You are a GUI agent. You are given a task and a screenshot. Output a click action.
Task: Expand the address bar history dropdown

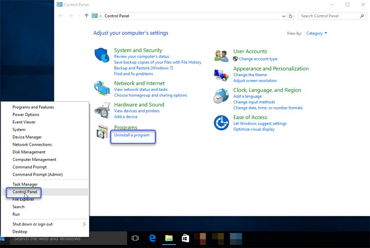coord(283,16)
